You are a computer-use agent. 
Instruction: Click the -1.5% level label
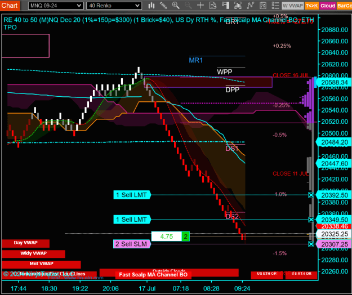[280, 253]
